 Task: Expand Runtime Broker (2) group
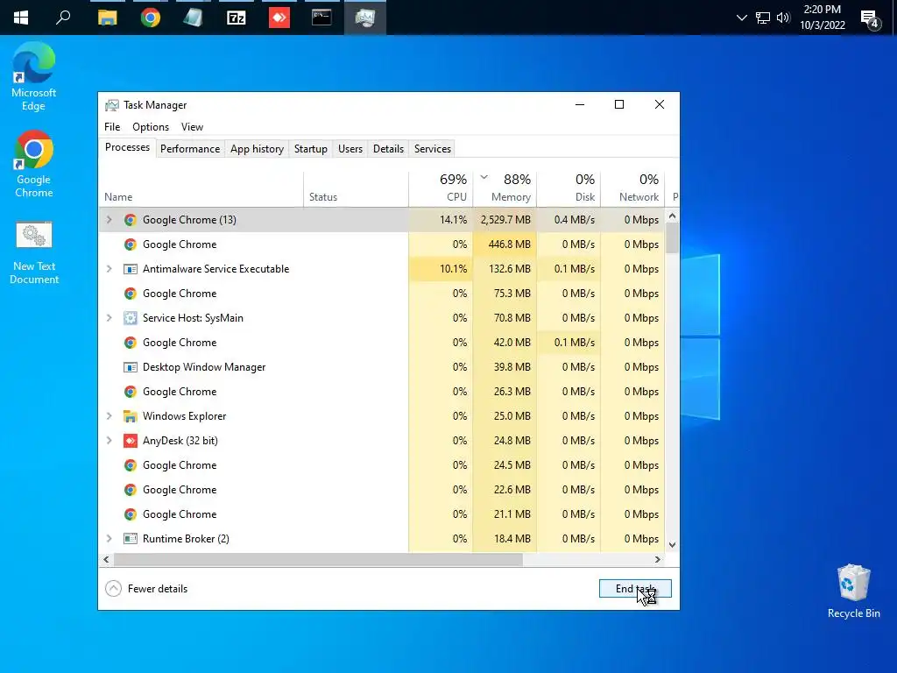[x=109, y=539]
